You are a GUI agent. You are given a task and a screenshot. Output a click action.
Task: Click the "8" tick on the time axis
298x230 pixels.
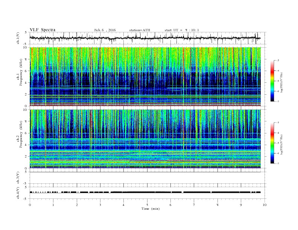click(217, 205)
